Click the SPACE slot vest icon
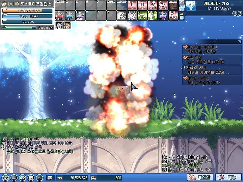 (173, 5)
